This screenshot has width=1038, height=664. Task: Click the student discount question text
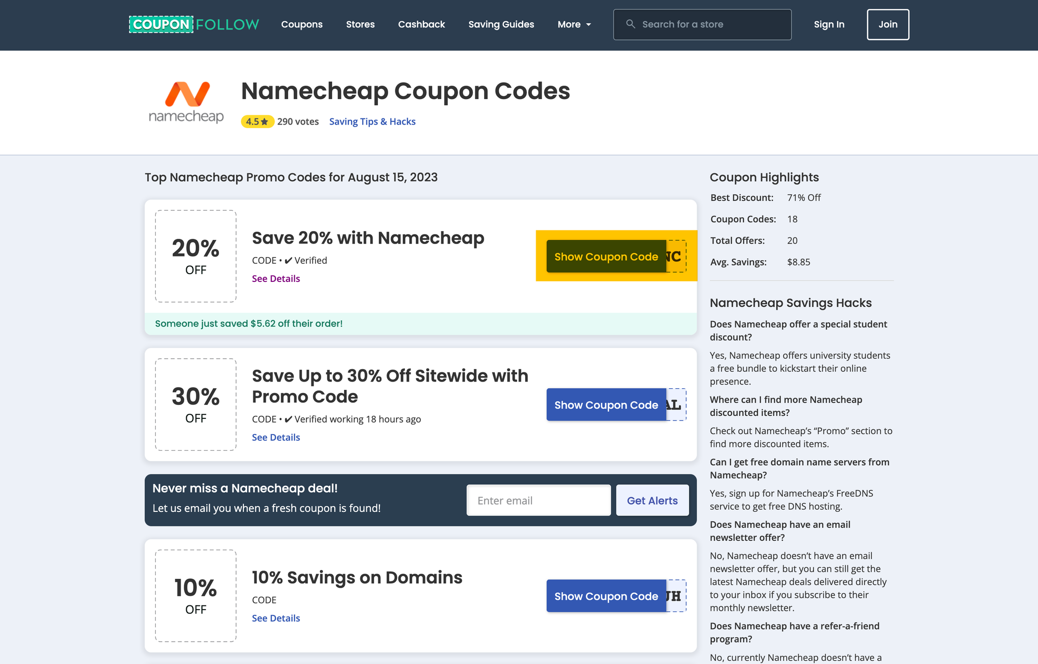tap(798, 331)
